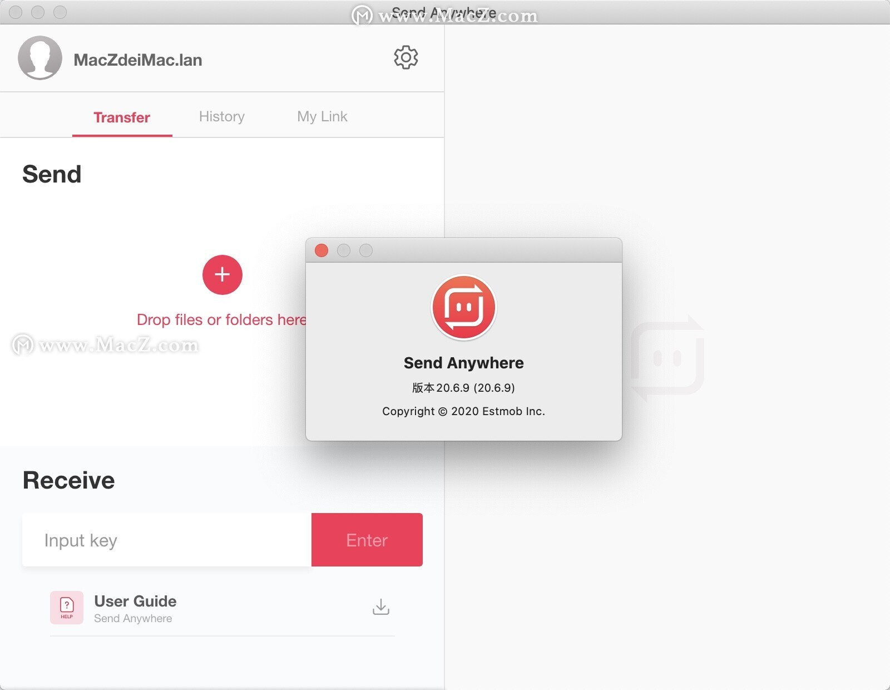Screen dimensions: 890x690
Task: Click the User Guide help file icon
Action: click(x=67, y=607)
